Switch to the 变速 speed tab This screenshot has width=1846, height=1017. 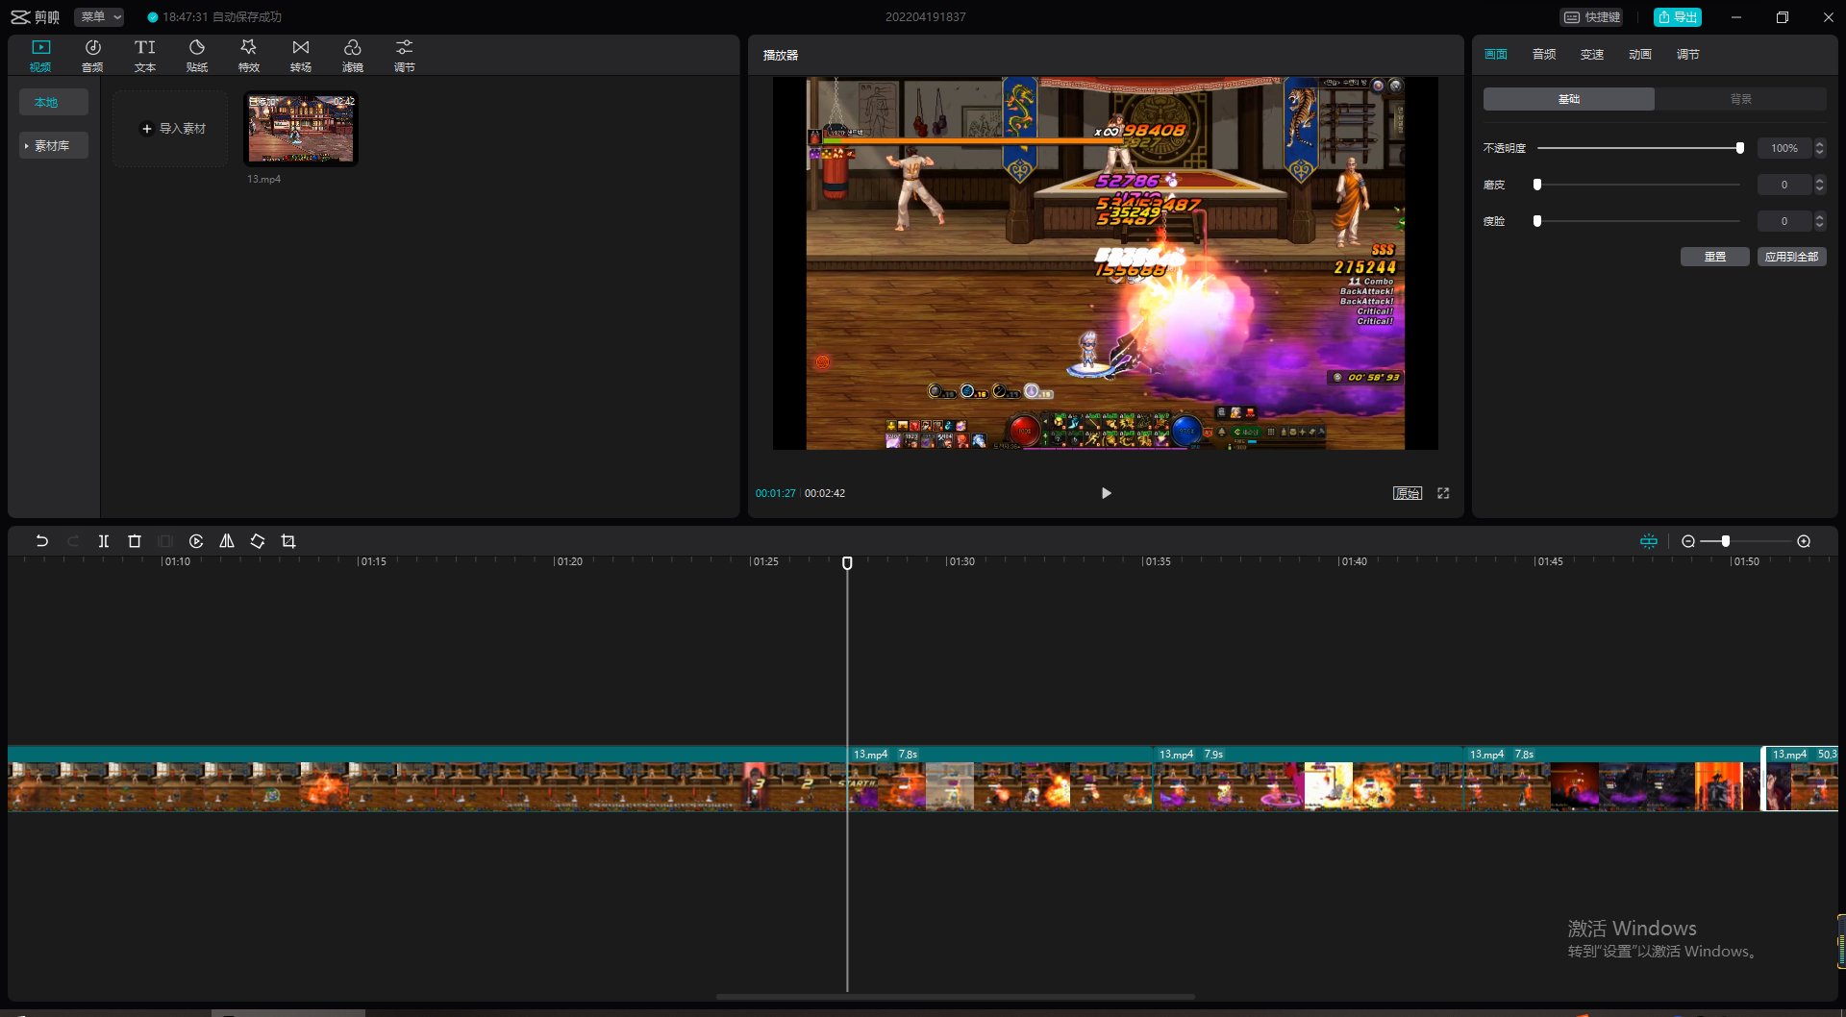pos(1592,55)
